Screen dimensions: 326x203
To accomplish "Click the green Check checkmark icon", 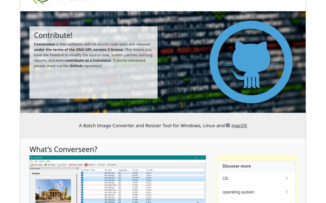I will click(x=99, y=165).
